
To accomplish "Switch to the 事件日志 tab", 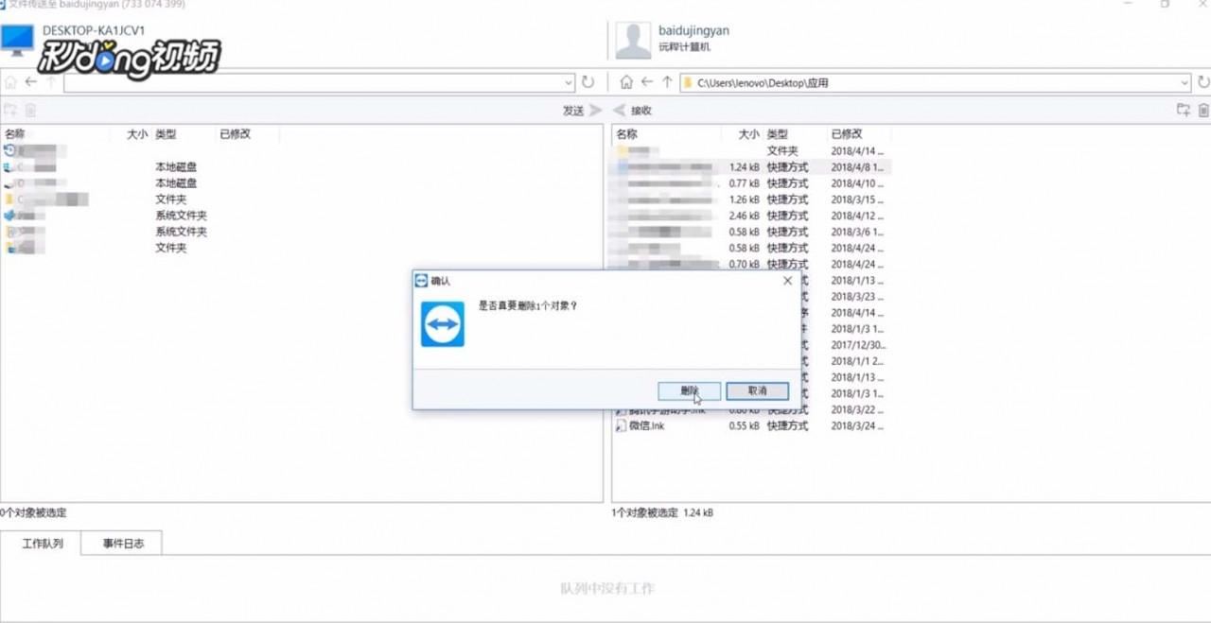I will click(121, 543).
